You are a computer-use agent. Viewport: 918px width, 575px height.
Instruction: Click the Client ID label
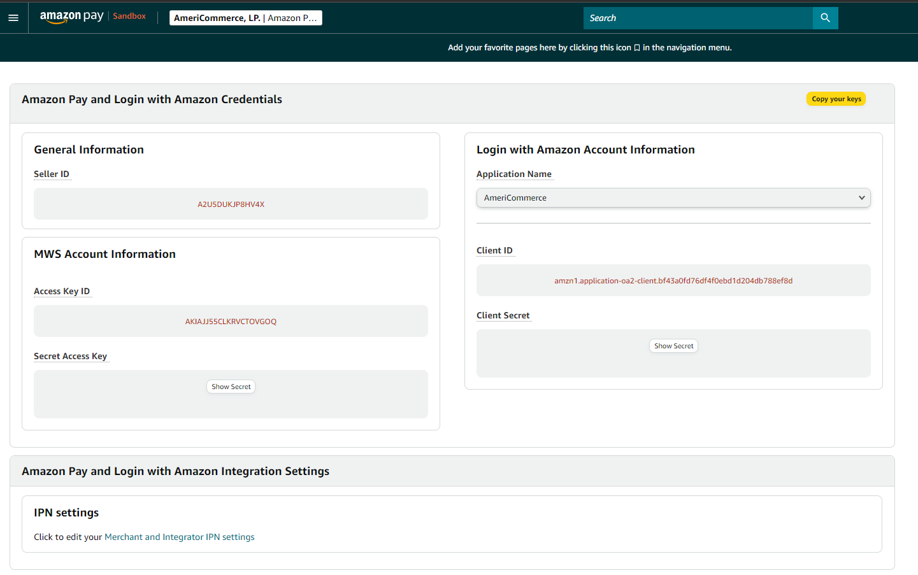pyautogui.click(x=494, y=250)
